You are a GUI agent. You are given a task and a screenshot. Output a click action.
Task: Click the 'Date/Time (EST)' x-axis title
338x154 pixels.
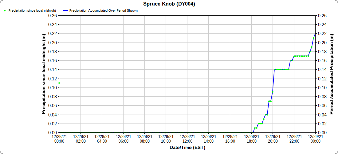coord(187,148)
